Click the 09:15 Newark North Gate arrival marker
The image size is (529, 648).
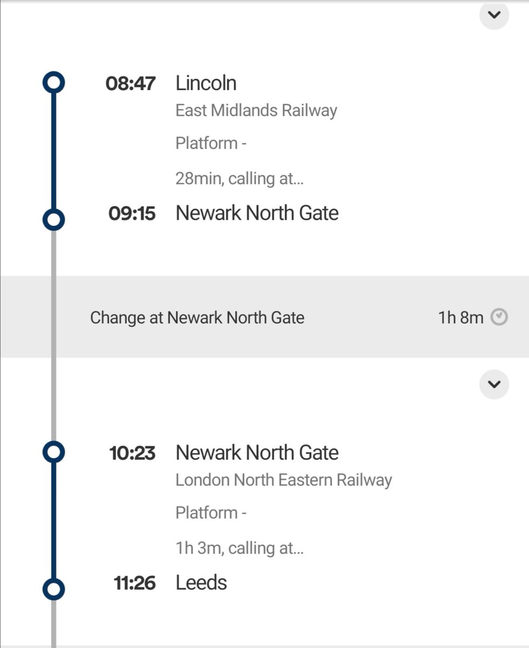coord(53,219)
